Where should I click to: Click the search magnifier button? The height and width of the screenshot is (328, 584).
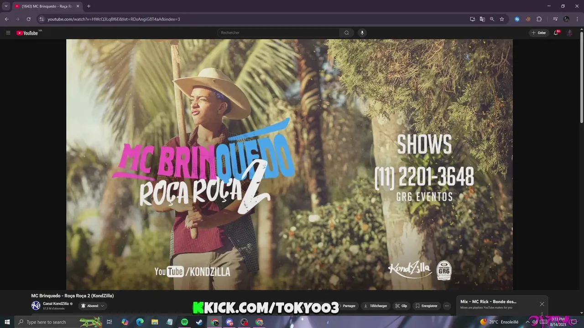click(x=347, y=33)
